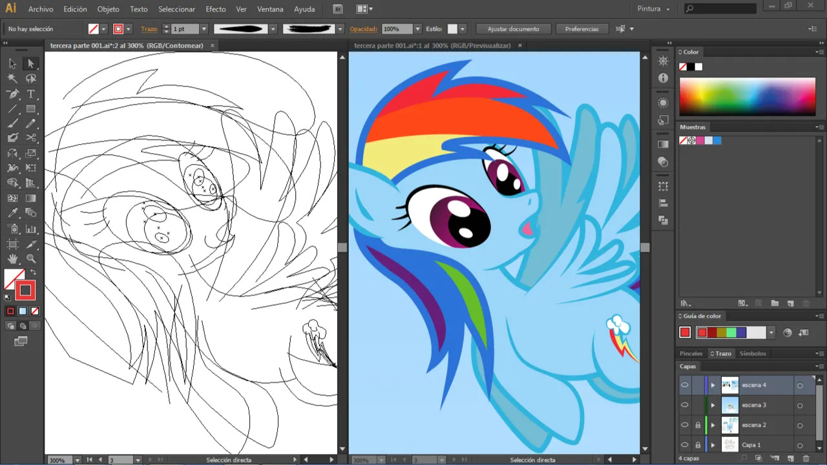Toggle visibility of the escena 3 layer
Image resolution: width=827 pixels, height=465 pixels.
(x=684, y=405)
